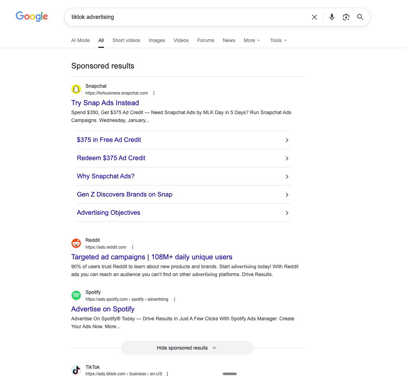Click the ads.tiktok.com breadcrumb URL
406x376 pixels.
[x=124, y=374]
